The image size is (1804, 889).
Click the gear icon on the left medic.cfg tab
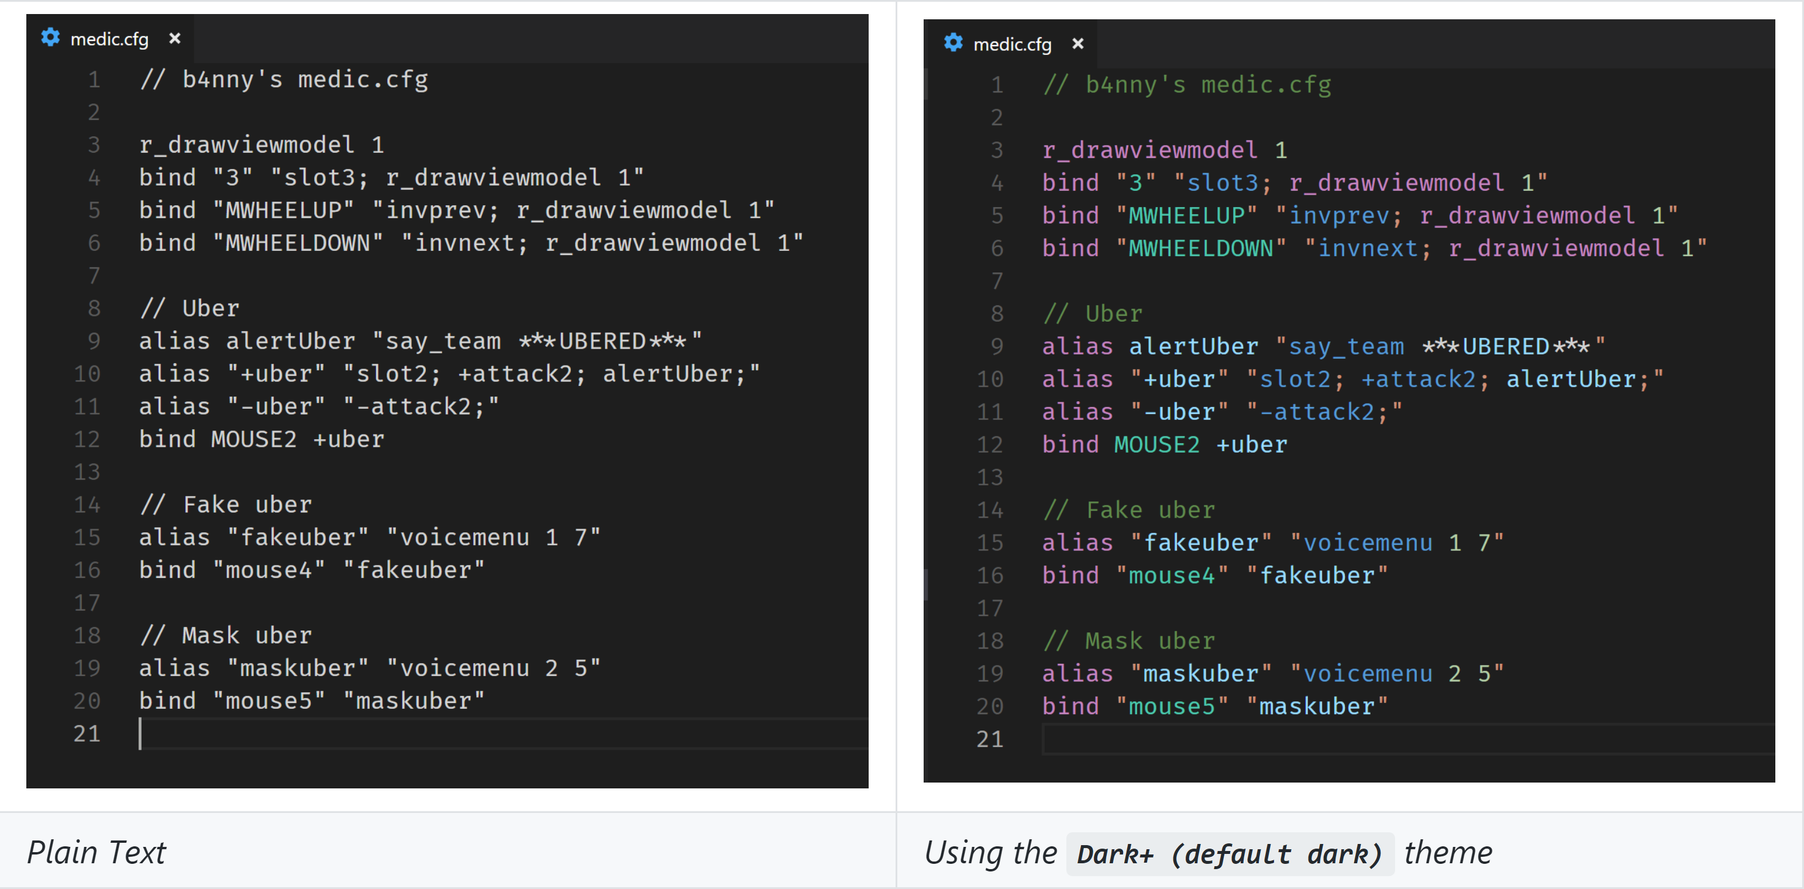50,39
